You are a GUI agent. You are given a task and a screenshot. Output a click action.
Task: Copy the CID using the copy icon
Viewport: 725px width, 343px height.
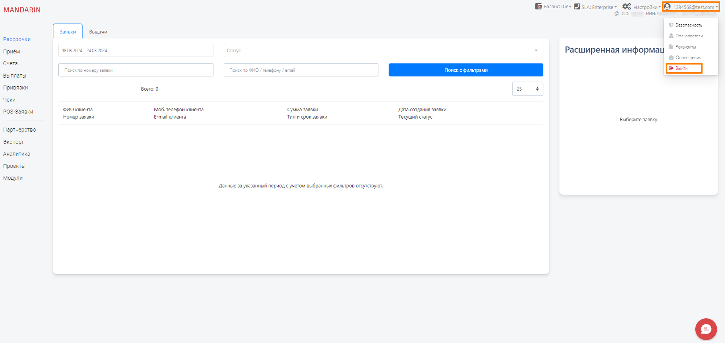(x=617, y=14)
